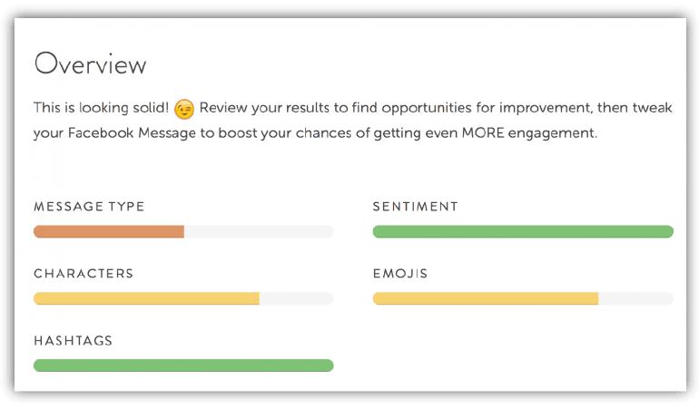The height and width of the screenshot is (418, 699).
Task: Click the empty gray end of the Emojis bar
Action: click(x=635, y=299)
